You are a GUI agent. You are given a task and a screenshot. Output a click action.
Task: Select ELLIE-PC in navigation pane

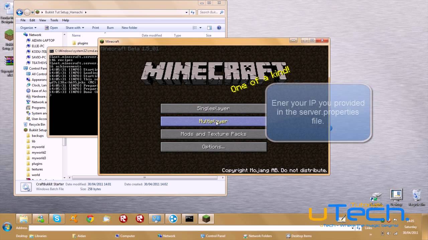pyautogui.click(x=38, y=46)
